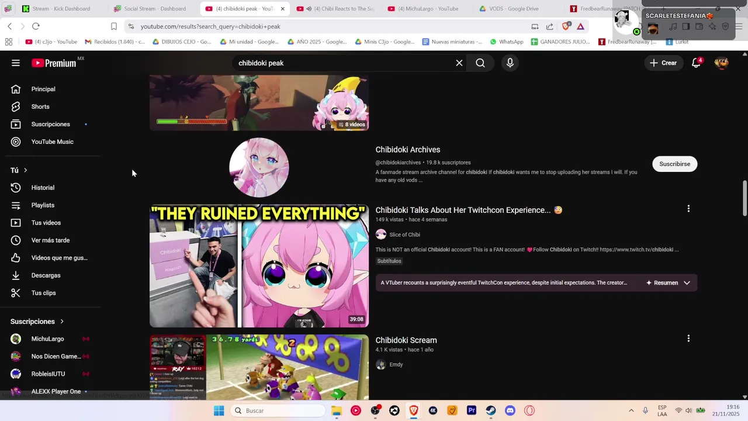Viewport: 748px width, 421px height.
Task: Open Steam from taskbar
Action: tap(491, 410)
